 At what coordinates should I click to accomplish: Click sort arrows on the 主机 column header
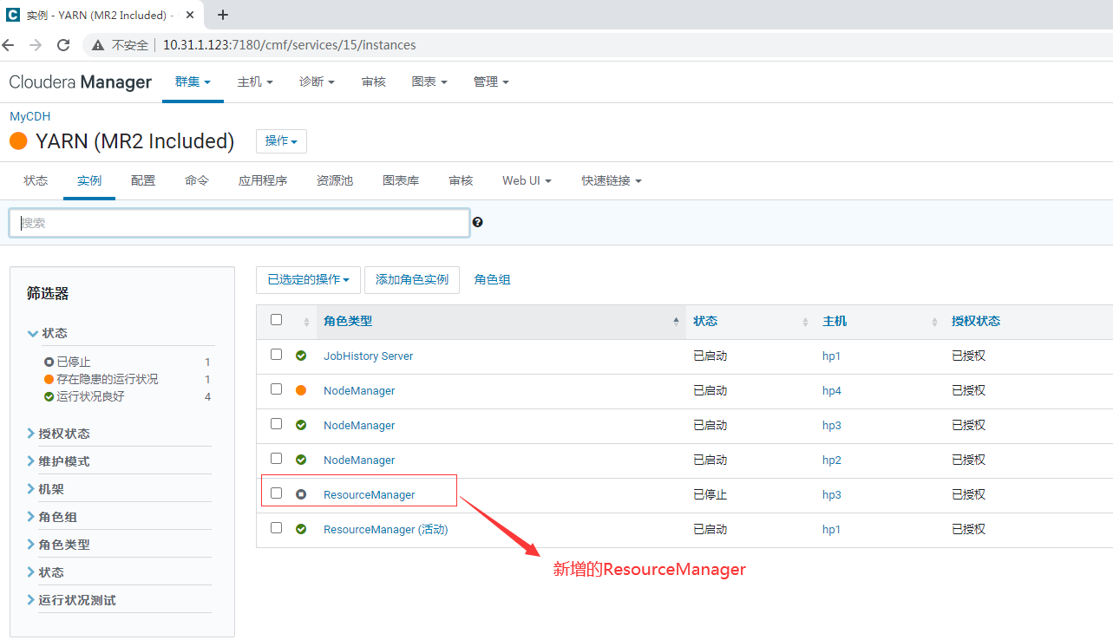pyautogui.click(x=934, y=322)
